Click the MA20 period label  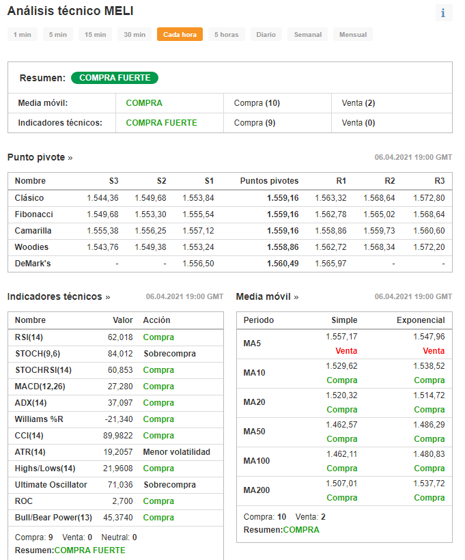254,402
